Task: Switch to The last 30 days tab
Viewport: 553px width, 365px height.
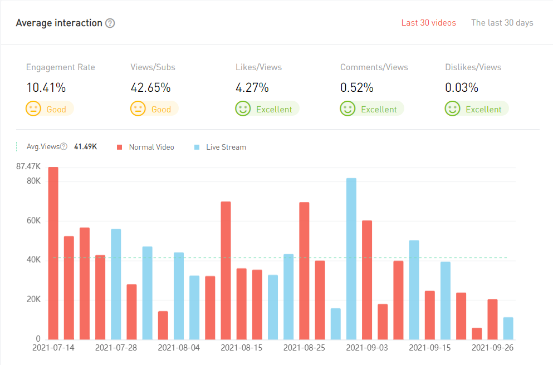Action: coord(502,23)
